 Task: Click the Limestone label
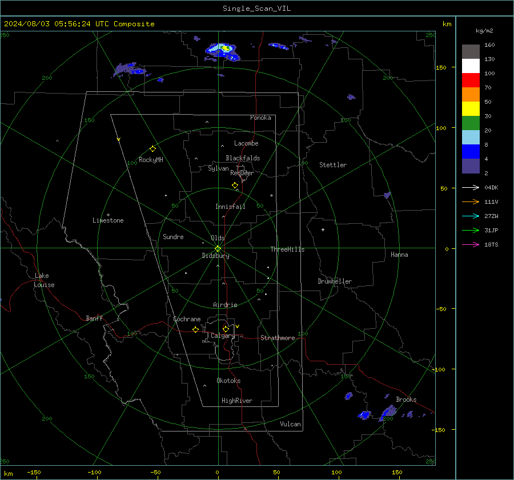pyautogui.click(x=108, y=220)
